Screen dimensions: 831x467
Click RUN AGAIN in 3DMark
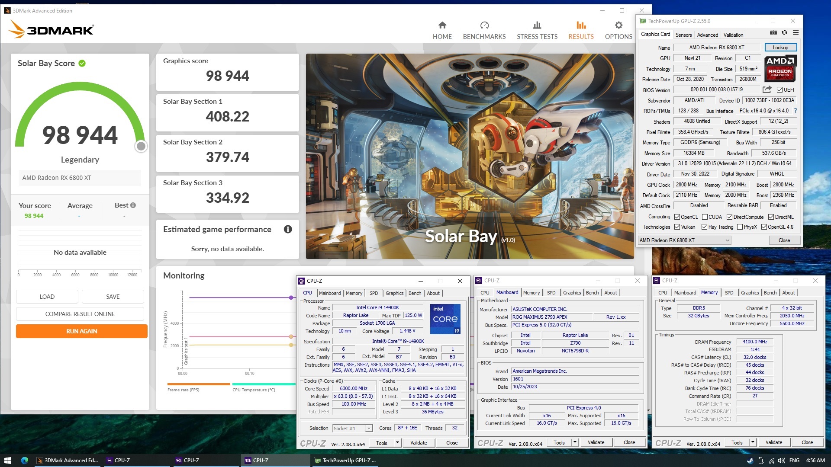tap(81, 331)
